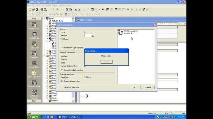213x119 pixels.
Task: Toggle Search all baud rates checkbox
Action: click(62, 81)
